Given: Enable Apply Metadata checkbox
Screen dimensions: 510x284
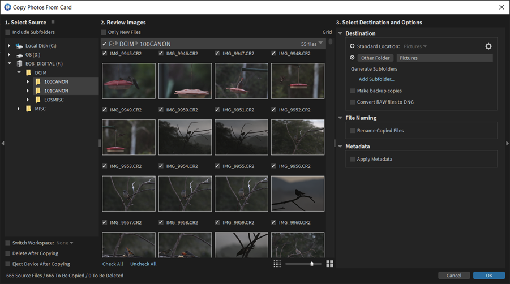Looking at the screenshot, I should coord(352,159).
